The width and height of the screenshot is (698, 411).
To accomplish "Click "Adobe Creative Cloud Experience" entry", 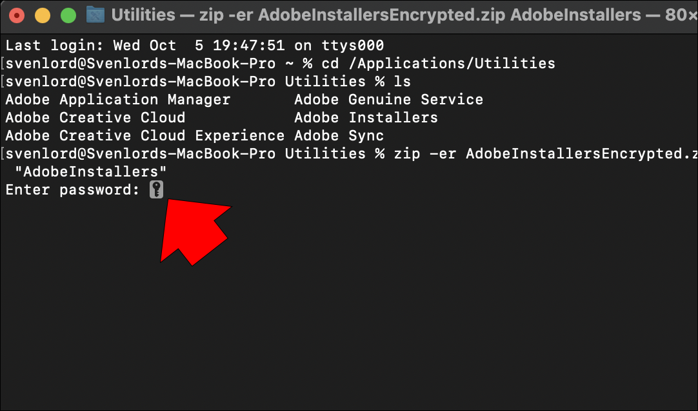I will 145,136.
